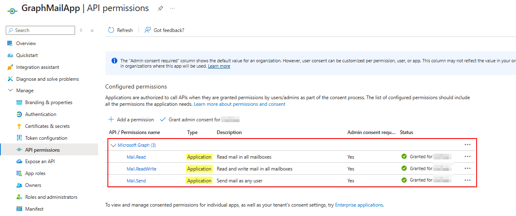The height and width of the screenshot is (216, 516).
Task: Click the Refresh circular arrow icon
Action: point(111,30)
